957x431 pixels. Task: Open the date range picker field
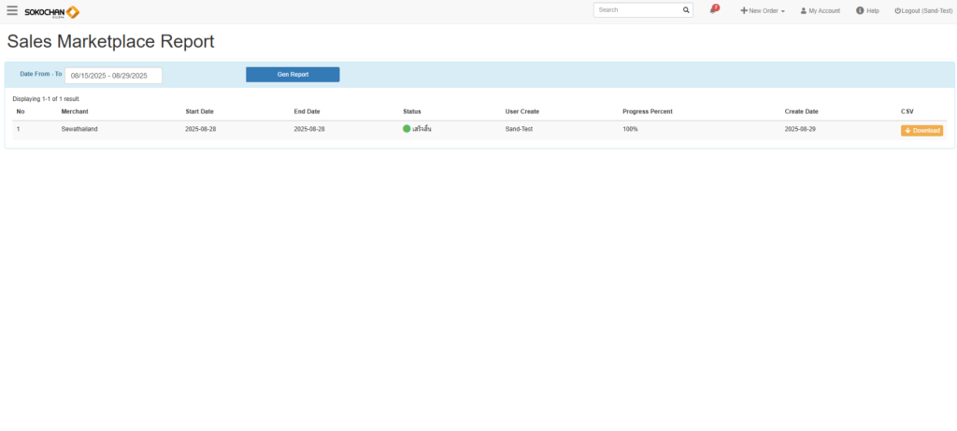point(113,76)
